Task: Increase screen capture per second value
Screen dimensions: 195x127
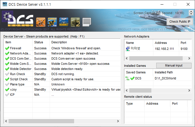Action: [x=191, y=11]
